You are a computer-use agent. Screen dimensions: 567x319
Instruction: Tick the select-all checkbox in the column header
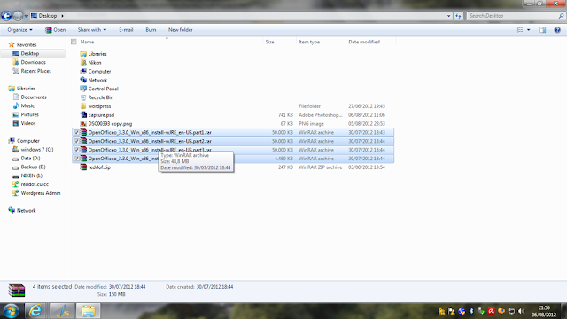pos(74,42)
